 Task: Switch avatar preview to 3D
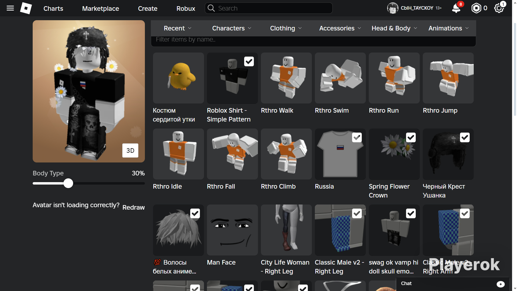click(x=130, y=150)
